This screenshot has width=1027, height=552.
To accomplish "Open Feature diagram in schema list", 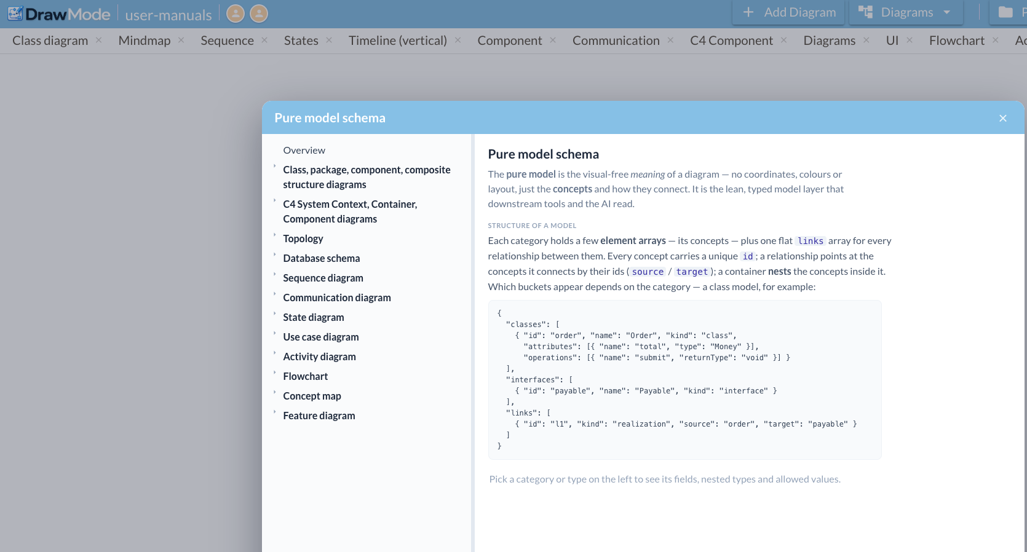I will 319,416.
